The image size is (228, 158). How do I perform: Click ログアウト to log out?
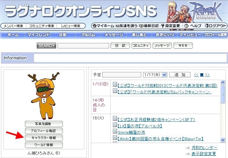(x=218, y=26)
